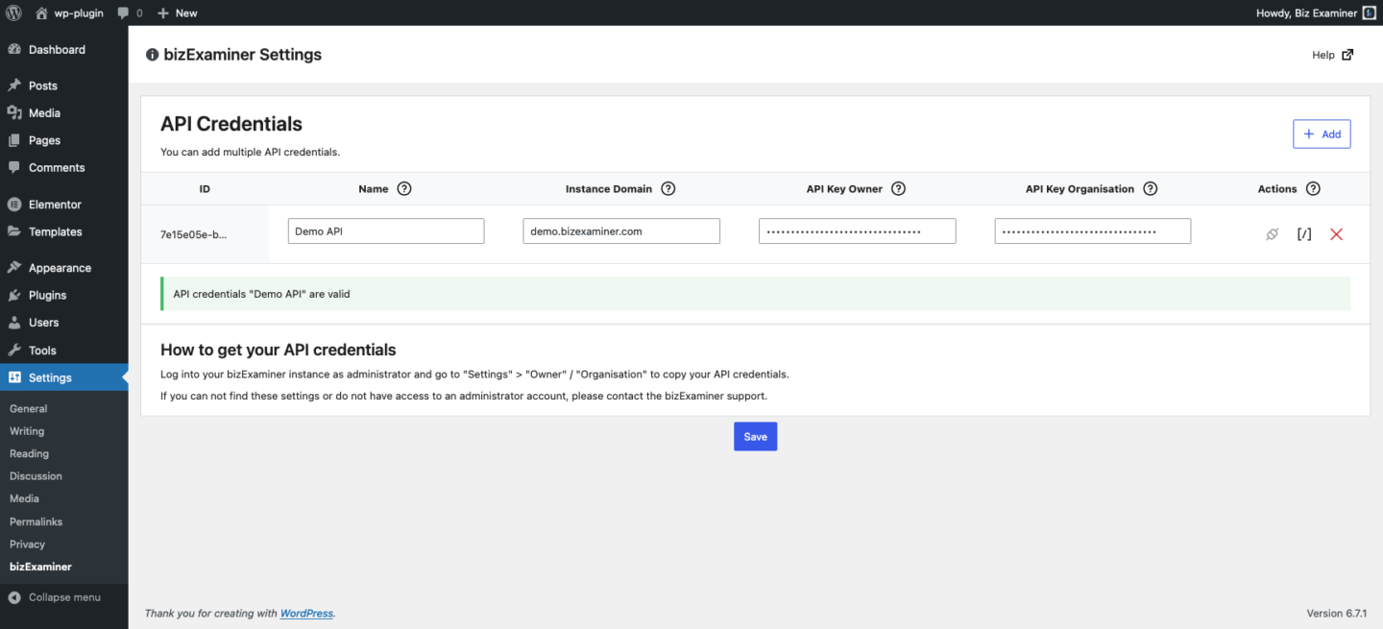
Task: Add a new API credential
Action: [1322, 133]
